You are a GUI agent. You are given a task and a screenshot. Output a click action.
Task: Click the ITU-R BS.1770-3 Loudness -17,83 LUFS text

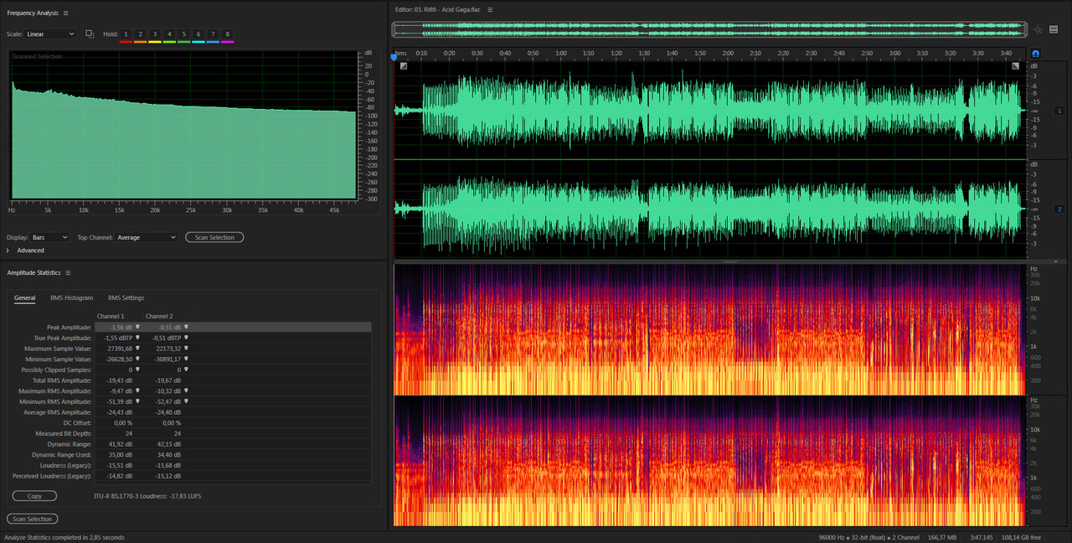[147, 496]
